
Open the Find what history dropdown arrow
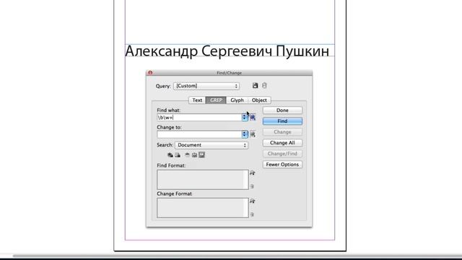pos(245,117)
